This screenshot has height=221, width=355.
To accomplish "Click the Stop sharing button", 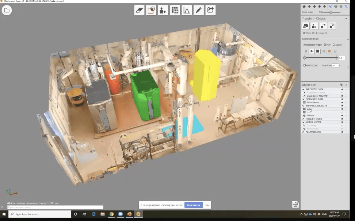I will (193, 205).
